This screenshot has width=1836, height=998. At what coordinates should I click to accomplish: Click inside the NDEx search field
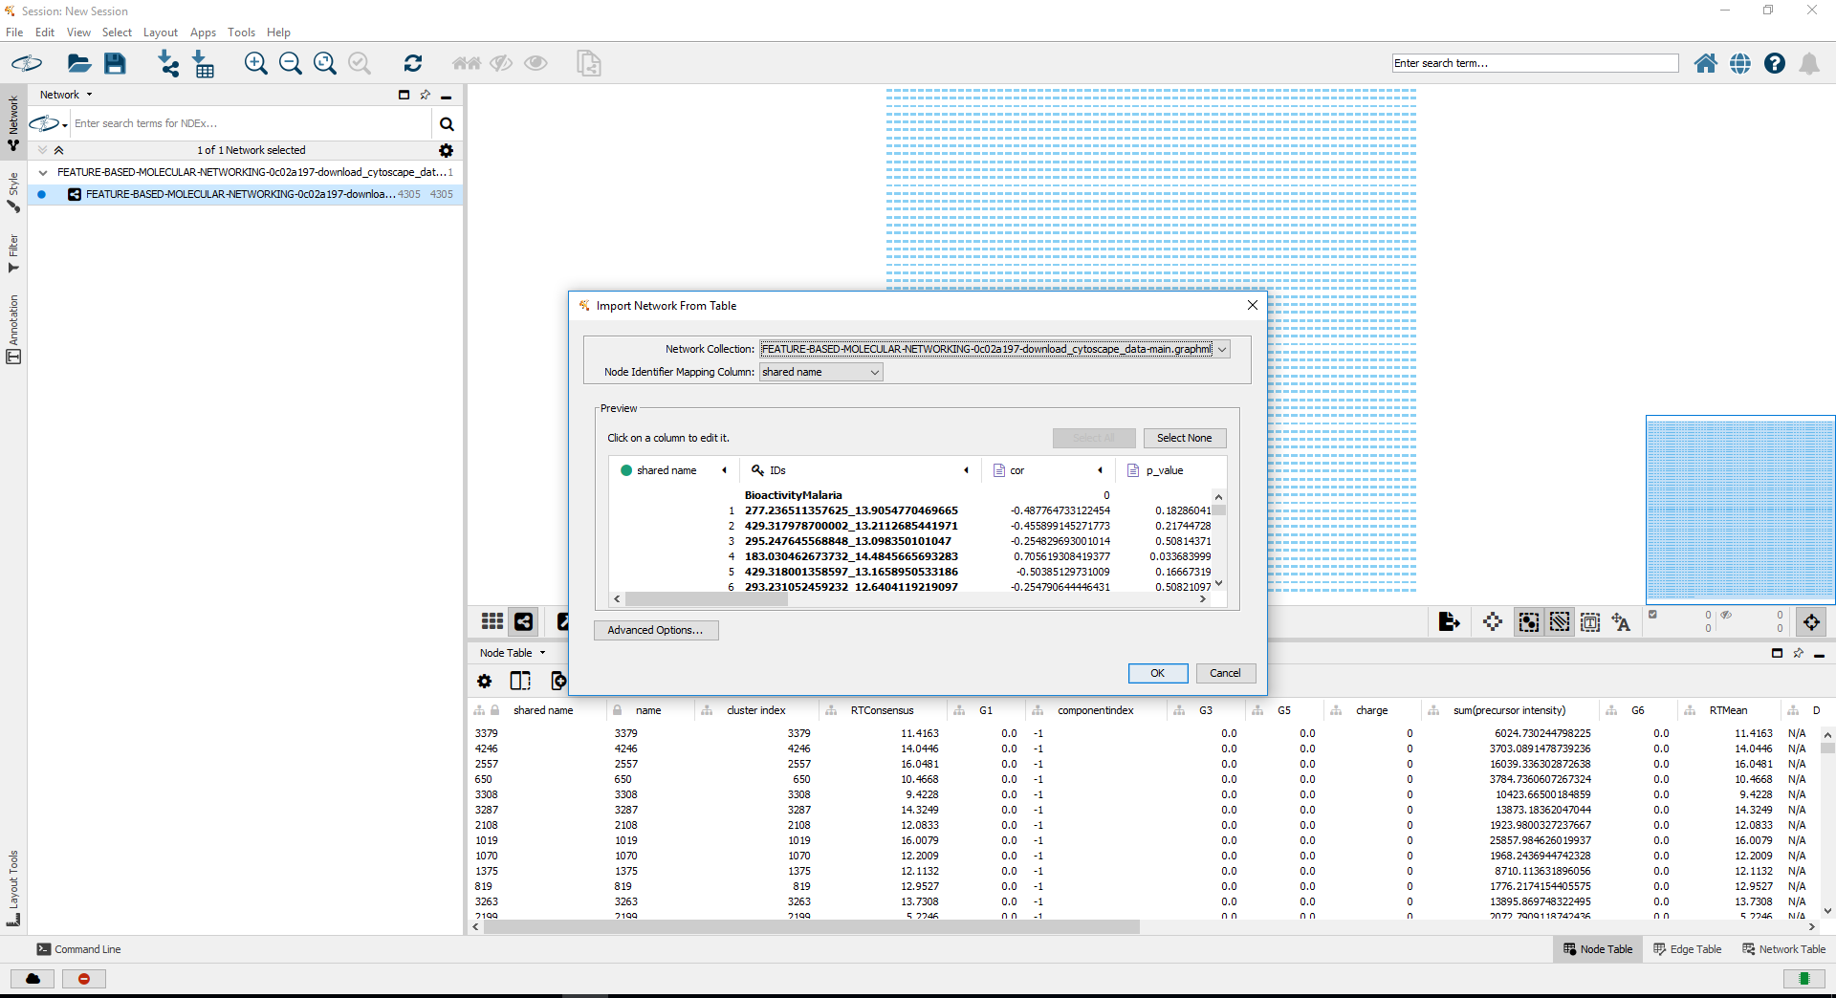249,123
